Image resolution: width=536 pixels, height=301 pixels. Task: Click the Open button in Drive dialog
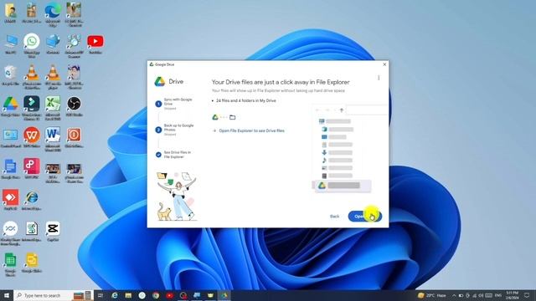point(365,216)
